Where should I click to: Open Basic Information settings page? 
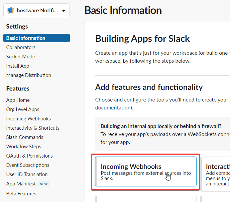pos(26,38)
